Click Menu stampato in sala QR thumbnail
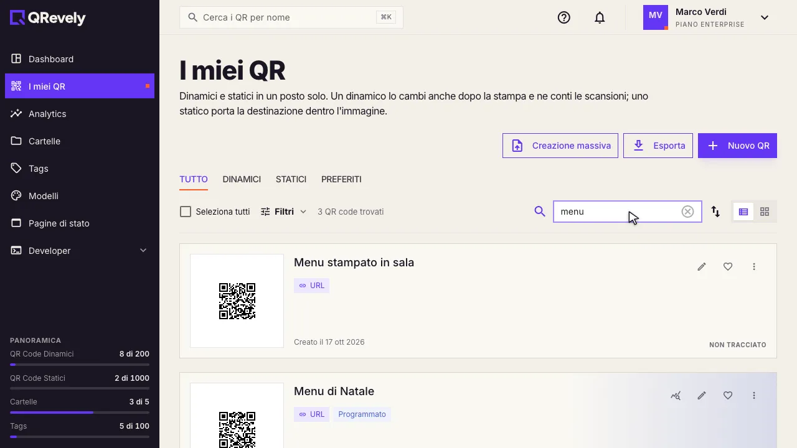Screen dimensions: 797x448 [x=237, y=301]
